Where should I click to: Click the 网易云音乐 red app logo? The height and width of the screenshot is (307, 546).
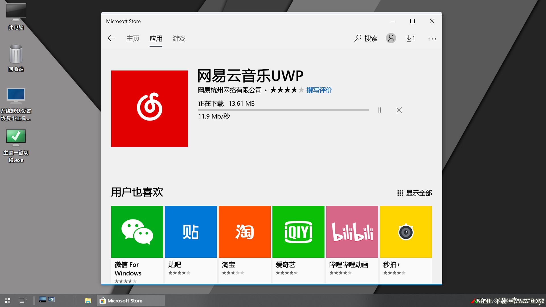tap(150, 109)
